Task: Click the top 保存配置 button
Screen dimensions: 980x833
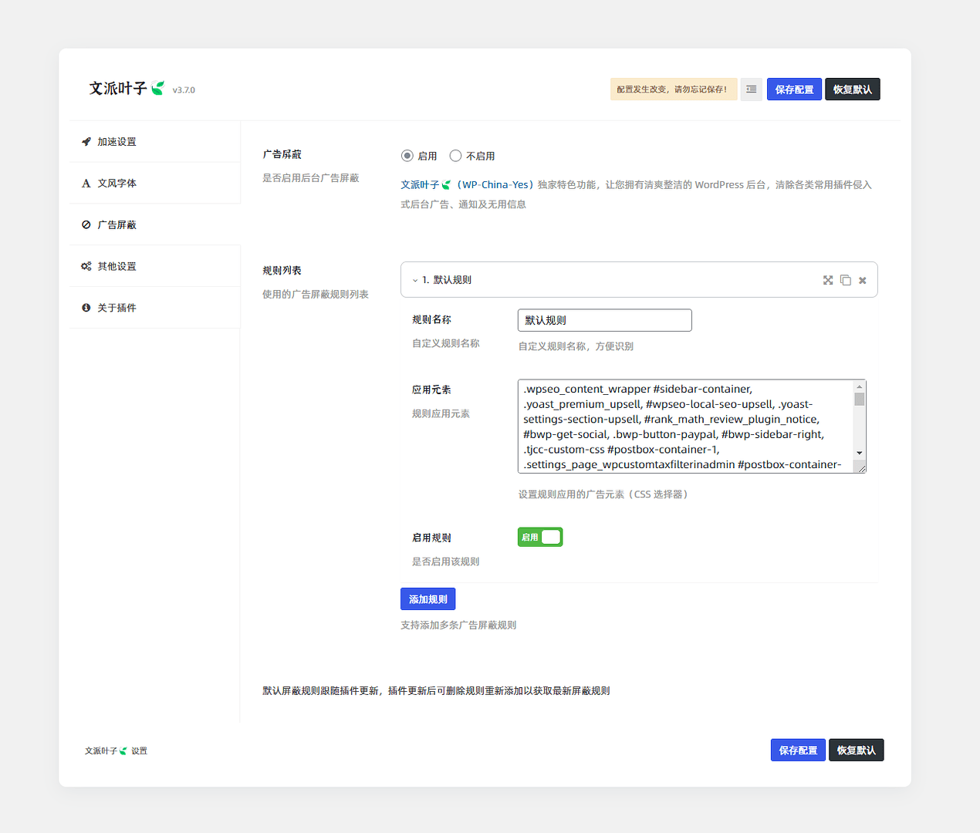Action: click(794, 89)
